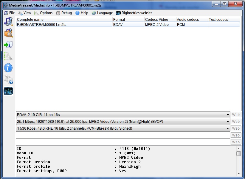
Task: Click the Format settings, BVOP line
Action: pos(72,171)
